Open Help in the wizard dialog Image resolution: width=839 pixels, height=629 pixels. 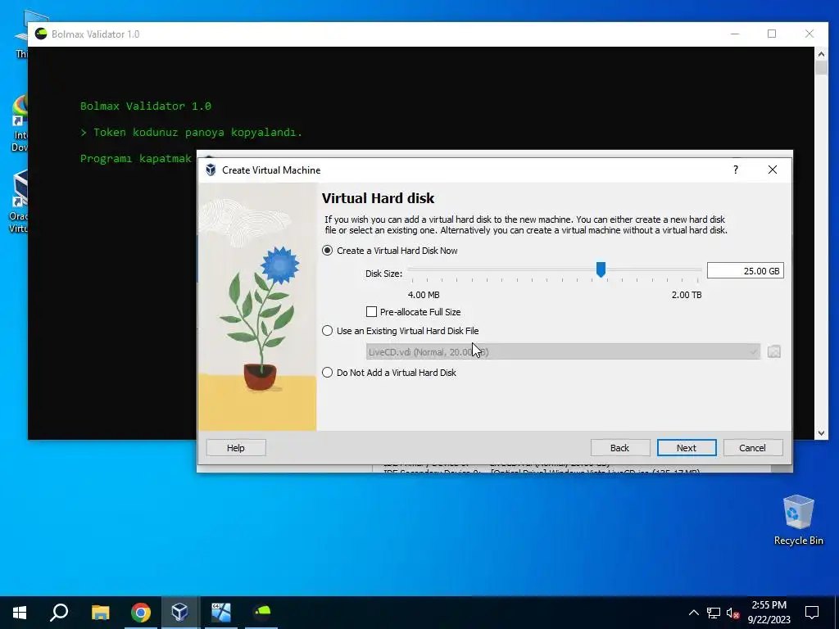(x=235, y=448)
